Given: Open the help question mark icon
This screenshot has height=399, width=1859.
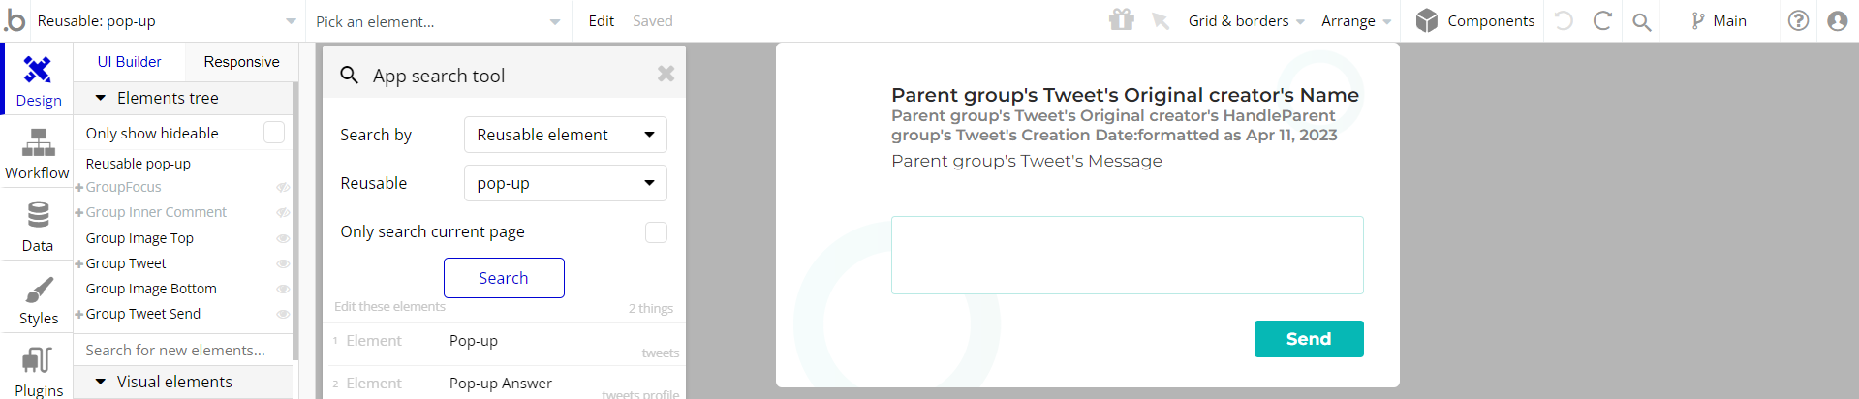Looking at the screenshot, I should 1798,20.
